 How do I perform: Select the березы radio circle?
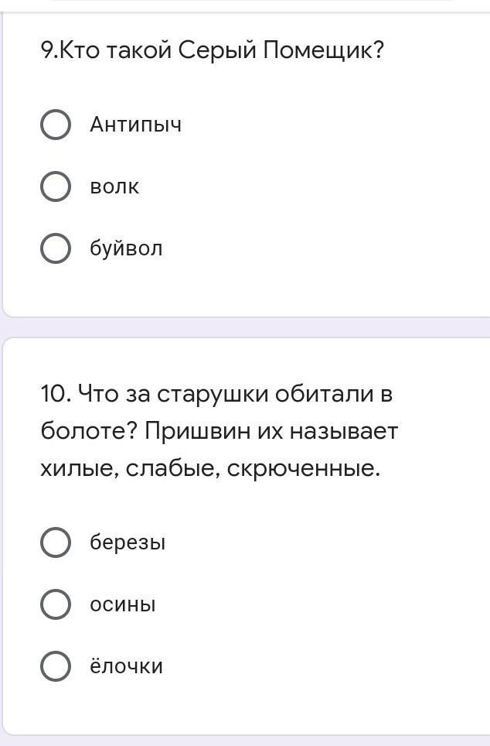[x=56, y=542]
